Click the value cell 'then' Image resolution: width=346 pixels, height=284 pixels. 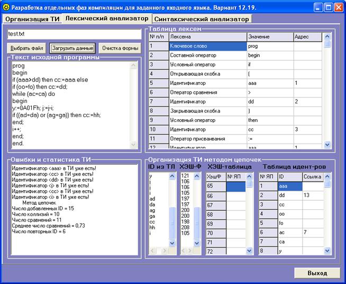[270, 120]
